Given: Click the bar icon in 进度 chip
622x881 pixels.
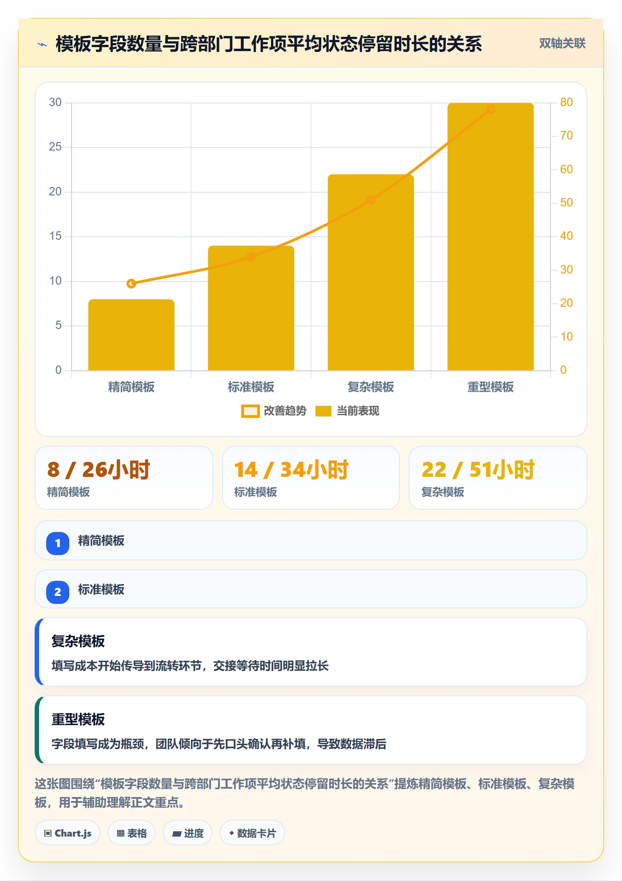Looking at the screenshot, I should 176,834.
